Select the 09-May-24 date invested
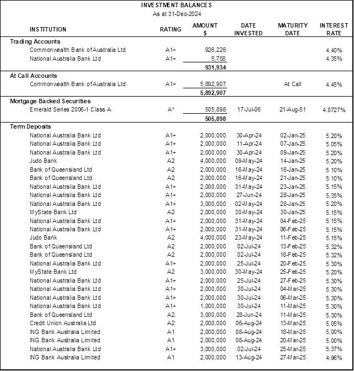The height and width of the screenshot is (371, 354). [x=249, y=161]
